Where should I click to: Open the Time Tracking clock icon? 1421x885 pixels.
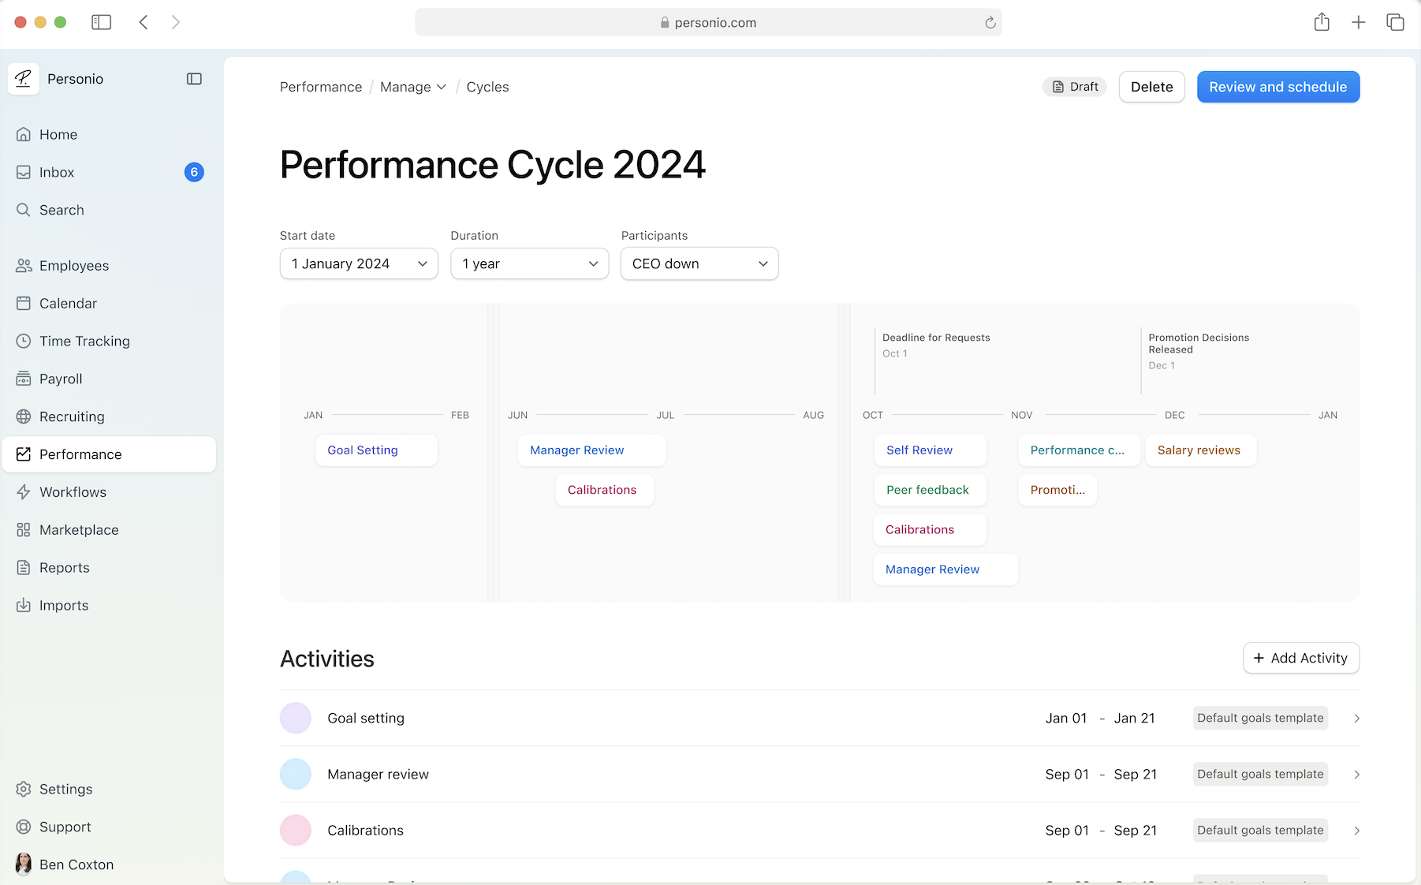tap(24, 341)
